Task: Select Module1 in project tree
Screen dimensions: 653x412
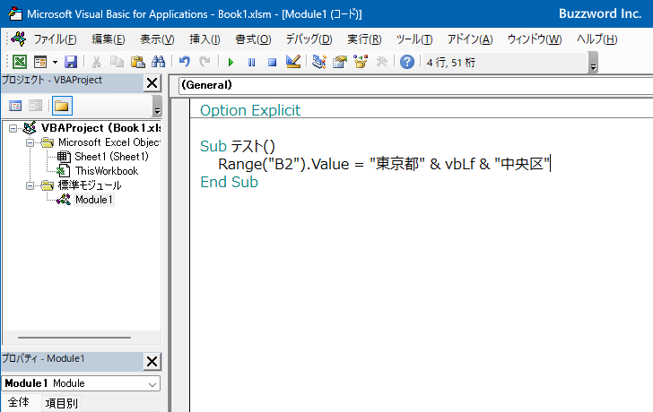Action: pyautogui.click(x=93, y=200)
